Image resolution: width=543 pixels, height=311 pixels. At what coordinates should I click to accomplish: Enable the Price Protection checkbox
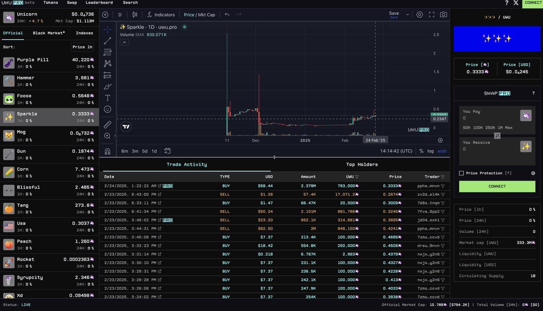pyautogui.click(x=461, y=173)
